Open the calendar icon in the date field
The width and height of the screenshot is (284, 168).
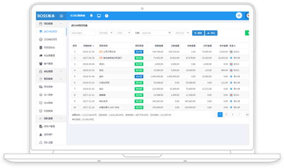coord(169,33)
